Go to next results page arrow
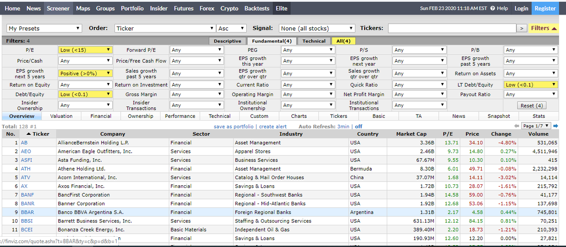Viewport: 566px width, 247px height. coord(556,126)
